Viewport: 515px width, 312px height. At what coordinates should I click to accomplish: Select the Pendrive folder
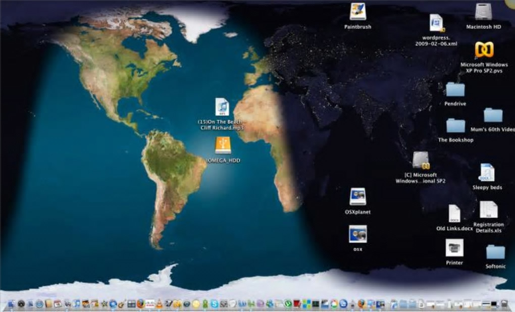455,89
